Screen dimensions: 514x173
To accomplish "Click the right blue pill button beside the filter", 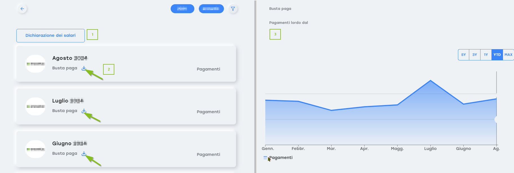I will pyautogui.click(x=211, y=9).
